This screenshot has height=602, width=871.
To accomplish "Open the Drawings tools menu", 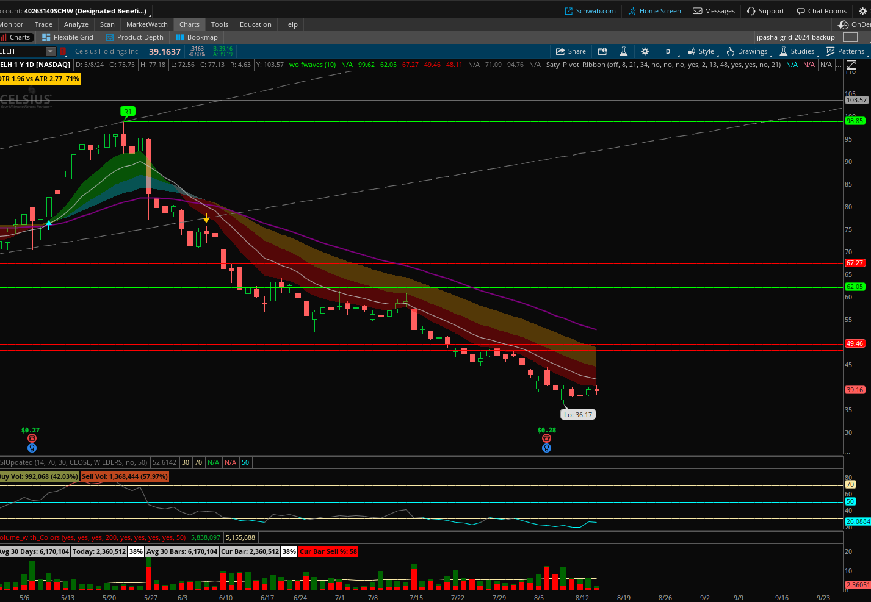I will pyautogui.click(x=746, y=51).
